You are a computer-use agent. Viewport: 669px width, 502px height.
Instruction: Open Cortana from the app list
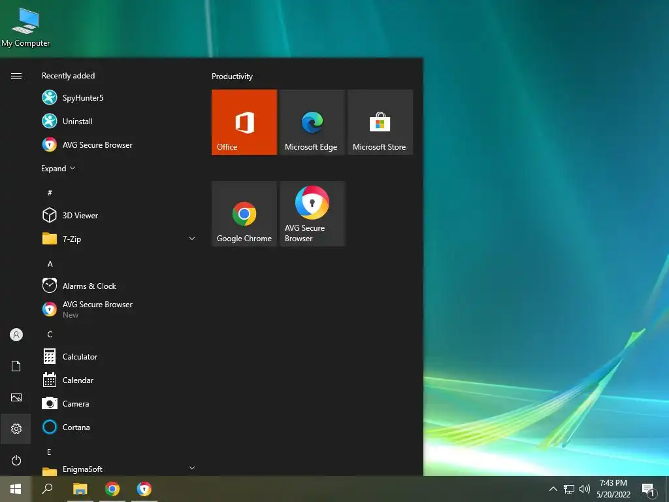120,427
